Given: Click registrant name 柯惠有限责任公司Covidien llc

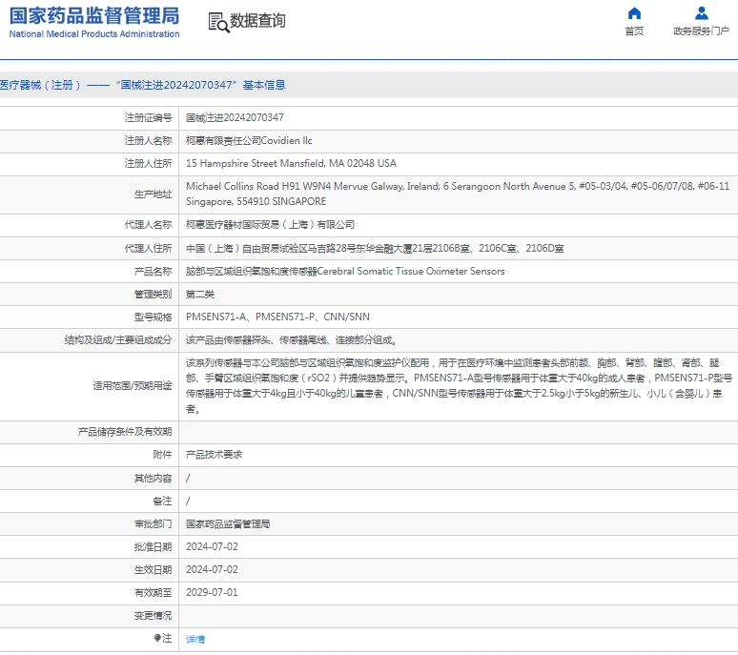Looking at the screenshot, I should (249, 141).
